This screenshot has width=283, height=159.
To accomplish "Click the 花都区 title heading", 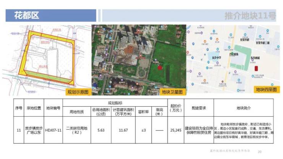I will pyautogui.click(x=26, y=16).
